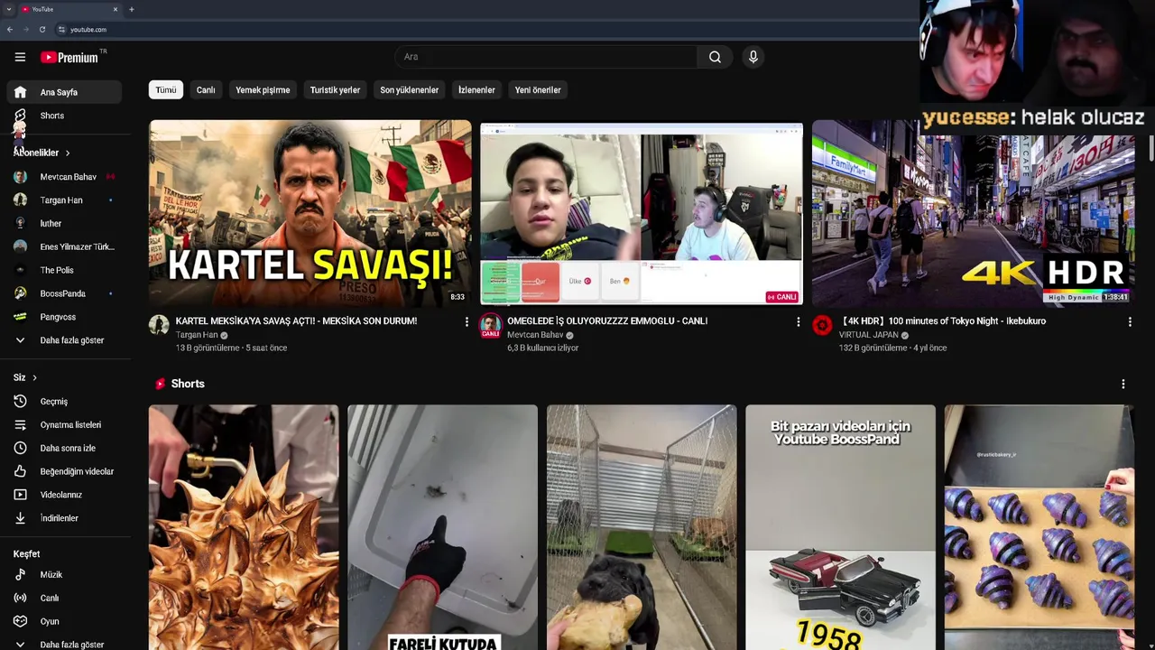Click Targan Han channel avatar under video
Viewport: 1155px width, 650px height.
[x=159, y=325]
